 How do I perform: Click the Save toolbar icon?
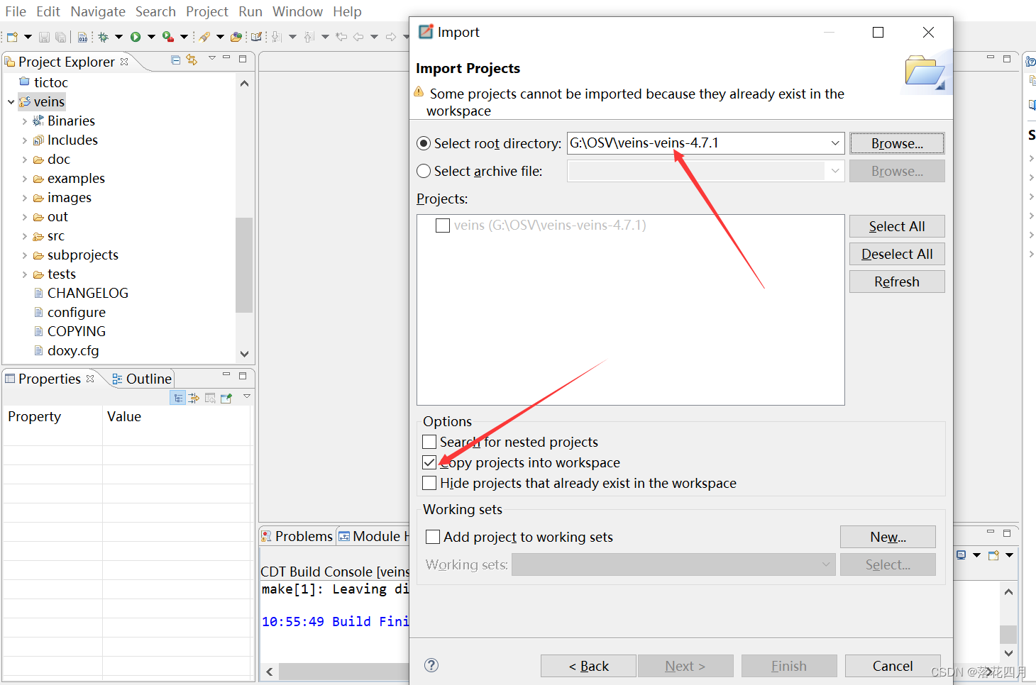tap(44, 37)
